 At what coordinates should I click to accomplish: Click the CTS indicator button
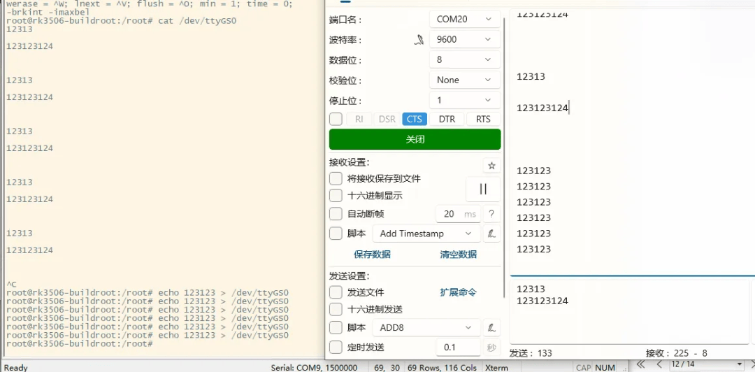click(414, 119)
